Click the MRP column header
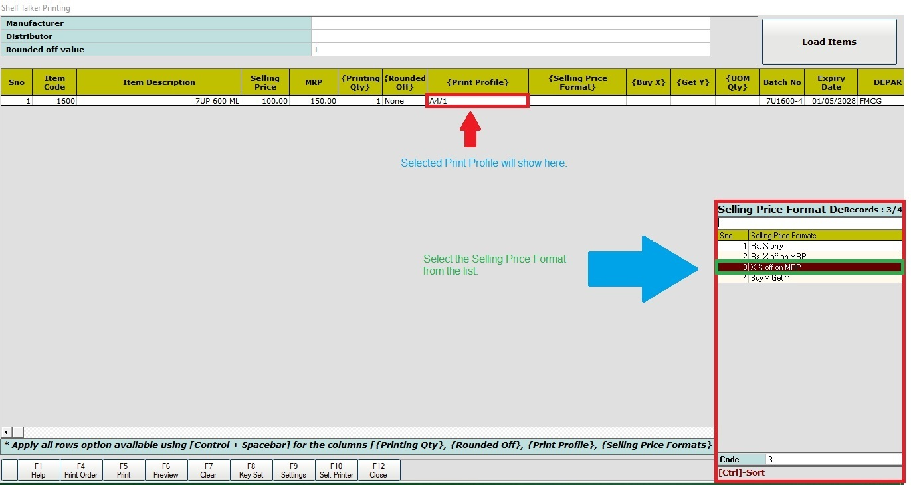Image resolution: width=911 pixels, height=485 pixels. [x=314, y=82]
